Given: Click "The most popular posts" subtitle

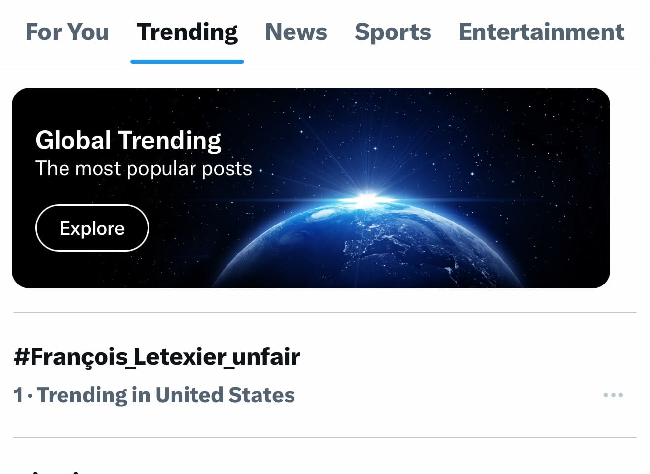Looking at the screenshot, I should (x=144, y=168).
